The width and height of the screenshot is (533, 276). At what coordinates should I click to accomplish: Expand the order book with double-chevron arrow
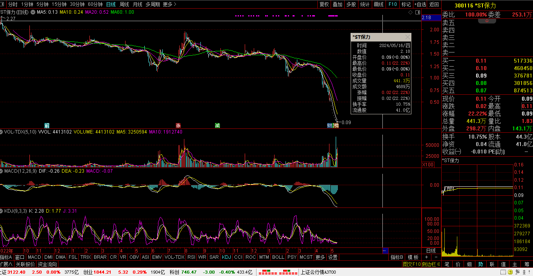point(487,21)
